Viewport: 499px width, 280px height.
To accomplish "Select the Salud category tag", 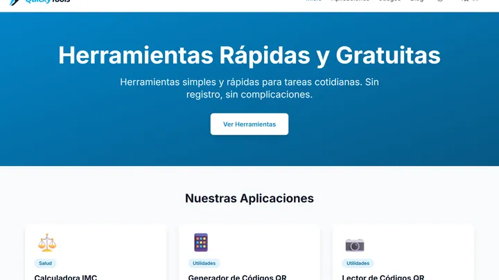I will click(45, 263).
